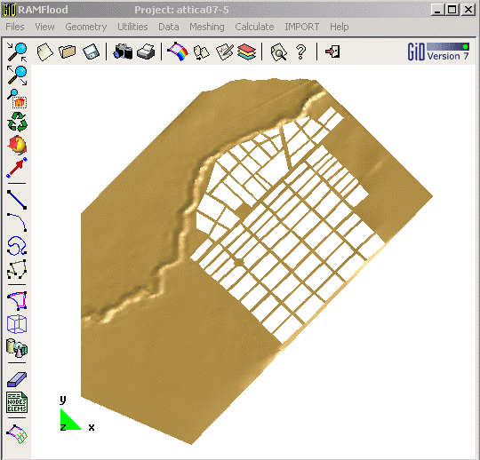Click the zoom out magnifier icon

[17, 75]
